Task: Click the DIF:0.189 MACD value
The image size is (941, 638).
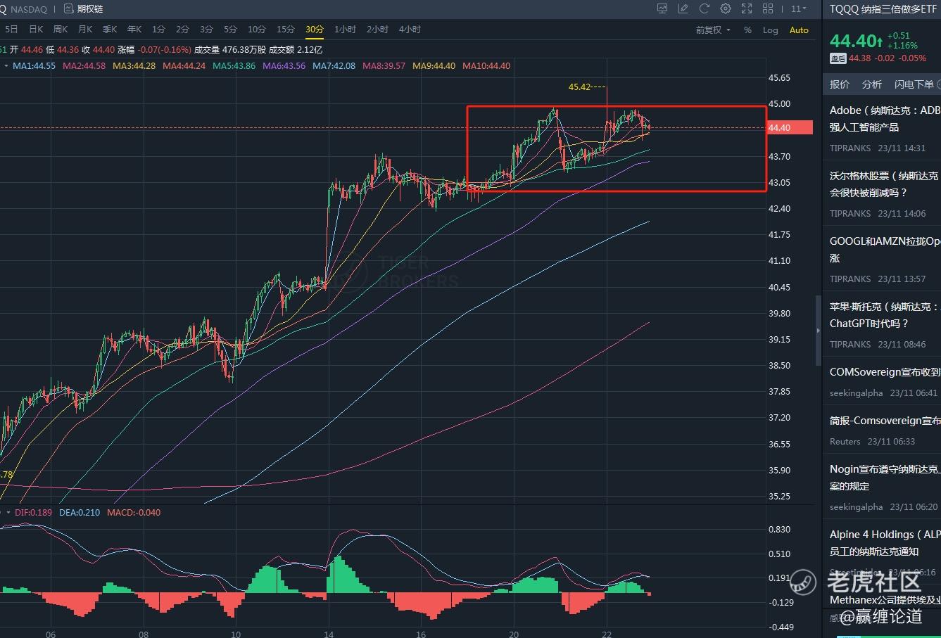Action: coord(33,513)
